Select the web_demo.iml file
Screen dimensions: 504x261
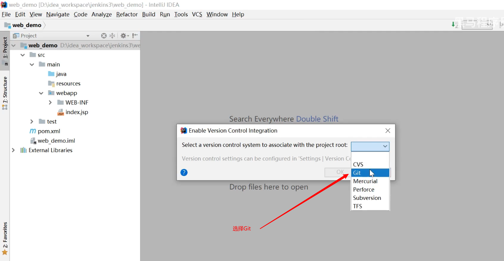pyautogui.click(x=57, y=140)
